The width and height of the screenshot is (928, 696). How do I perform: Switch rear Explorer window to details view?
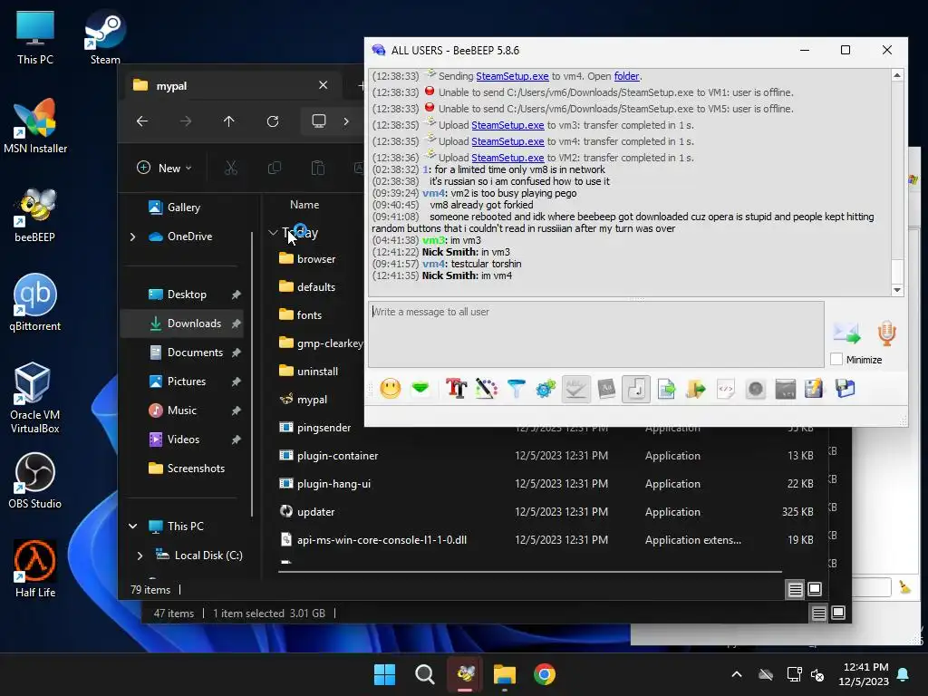[818, 614]
